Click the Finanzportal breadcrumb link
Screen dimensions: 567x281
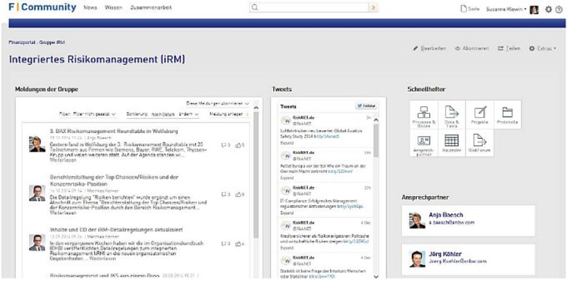click(21, 42)
